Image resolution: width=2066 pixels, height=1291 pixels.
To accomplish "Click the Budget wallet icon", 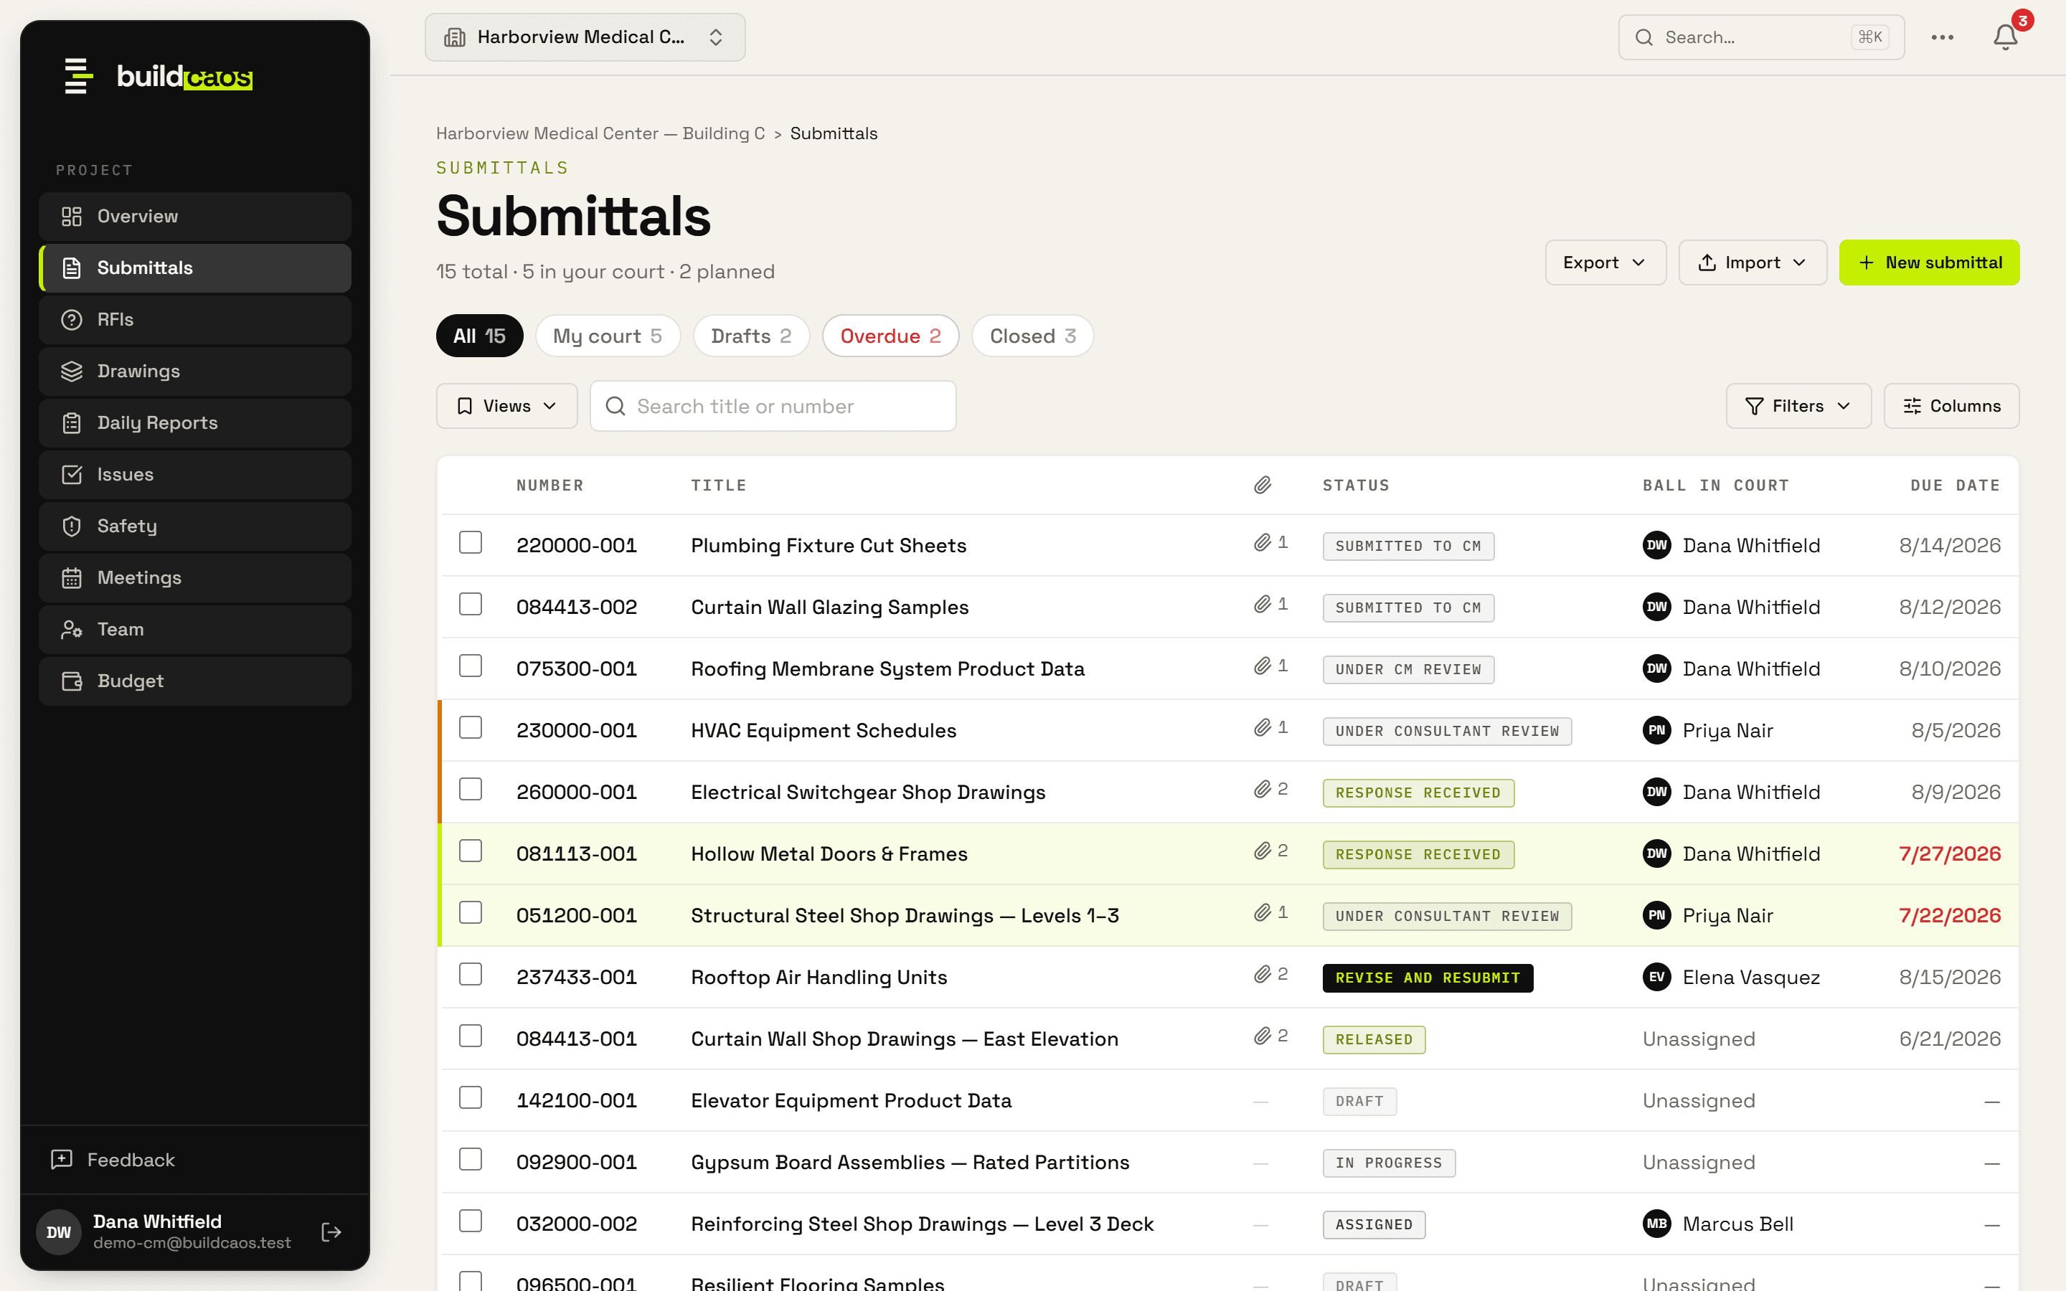I will click(x=72, y=681).
